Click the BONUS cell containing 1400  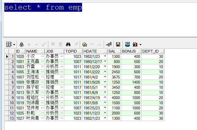pyautogui.click(x=131, y=82)
